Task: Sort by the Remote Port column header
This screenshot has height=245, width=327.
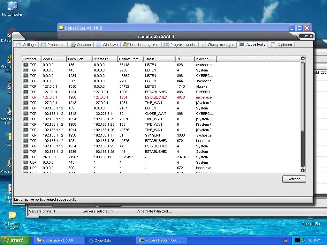Action: coord(130,59)
